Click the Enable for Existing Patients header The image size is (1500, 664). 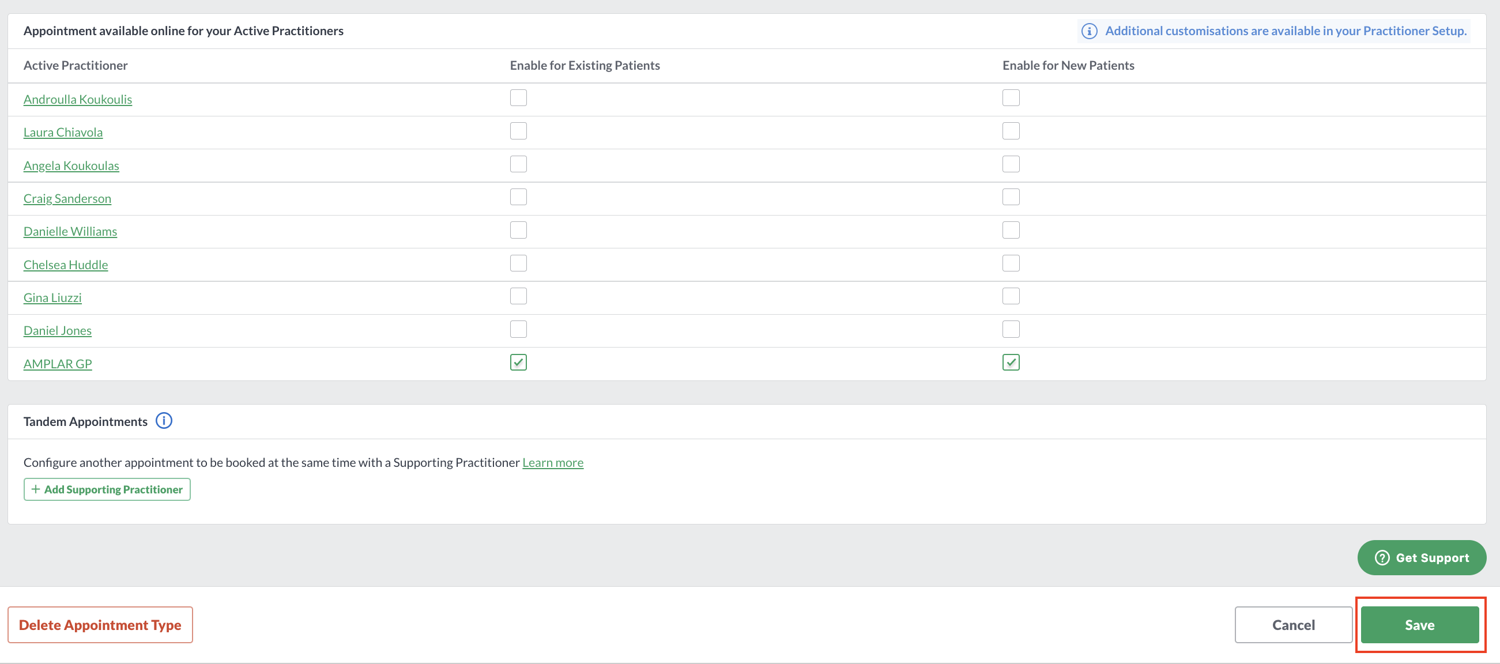pos(585,65)
